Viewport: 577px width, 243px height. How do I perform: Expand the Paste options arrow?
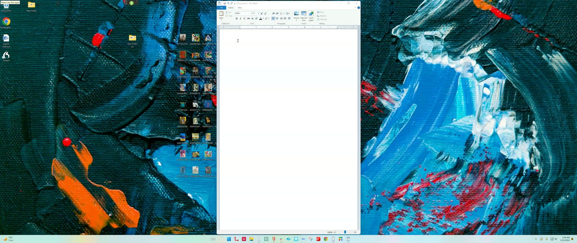coord(221,20)
